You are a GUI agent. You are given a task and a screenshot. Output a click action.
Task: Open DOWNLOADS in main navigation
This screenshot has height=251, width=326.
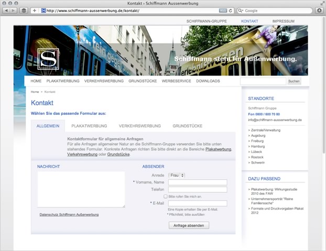pyautogui.click(x=208, y=81)
